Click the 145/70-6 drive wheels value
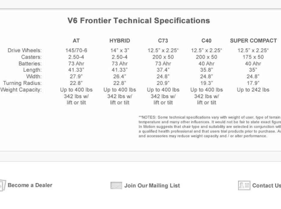This screenshot has height=209, width=281. pyautogui.click(x=76, y=50)
